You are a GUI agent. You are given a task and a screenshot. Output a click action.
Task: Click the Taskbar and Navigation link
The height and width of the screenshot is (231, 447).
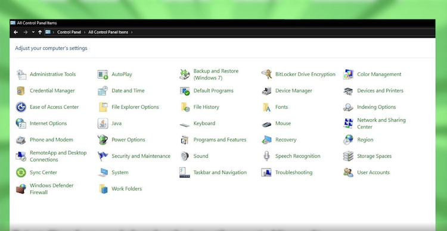(x=220, y=172)
